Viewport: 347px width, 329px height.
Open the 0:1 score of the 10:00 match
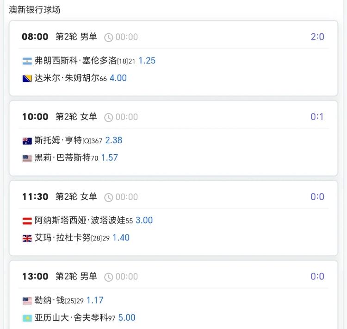coord(317,117)
